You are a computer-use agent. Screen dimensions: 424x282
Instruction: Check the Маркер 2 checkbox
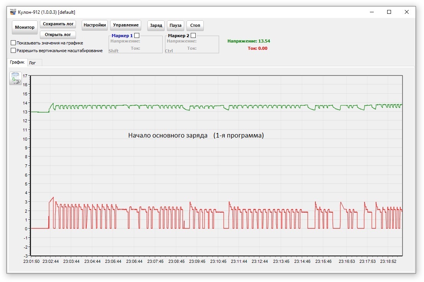(x=193, y=35)
